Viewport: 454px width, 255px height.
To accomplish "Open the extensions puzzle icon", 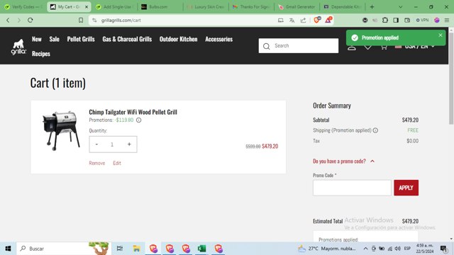I will pos(384,20).
